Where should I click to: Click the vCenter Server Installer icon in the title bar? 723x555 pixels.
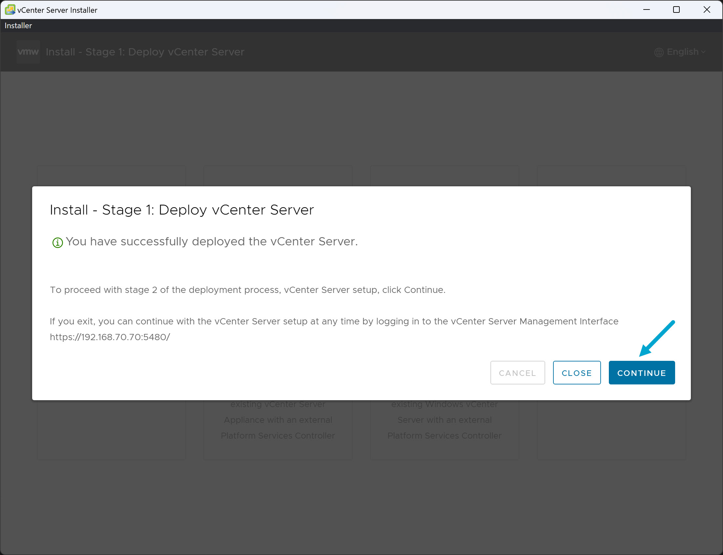click(x=10, y=10)
